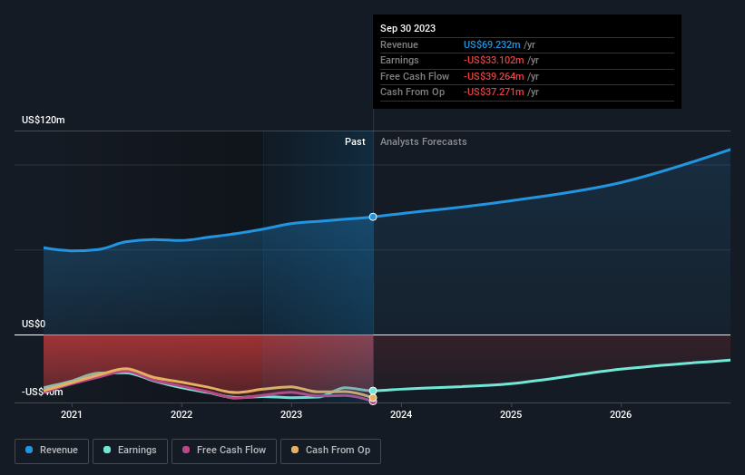The image size is (745, 475).
Task: Click the blue Revenue data point marker
Action: 373,217
